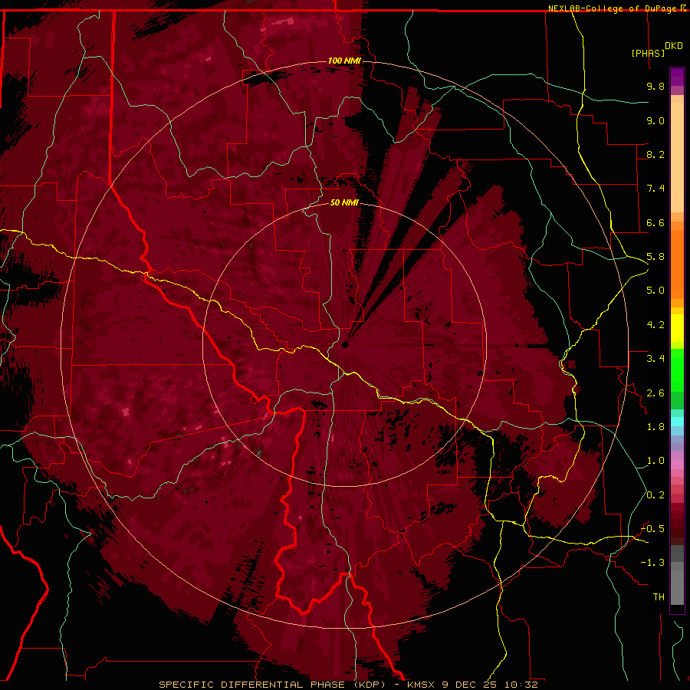
Task: Click the 4.2 legend value
Action: point(655,325)
